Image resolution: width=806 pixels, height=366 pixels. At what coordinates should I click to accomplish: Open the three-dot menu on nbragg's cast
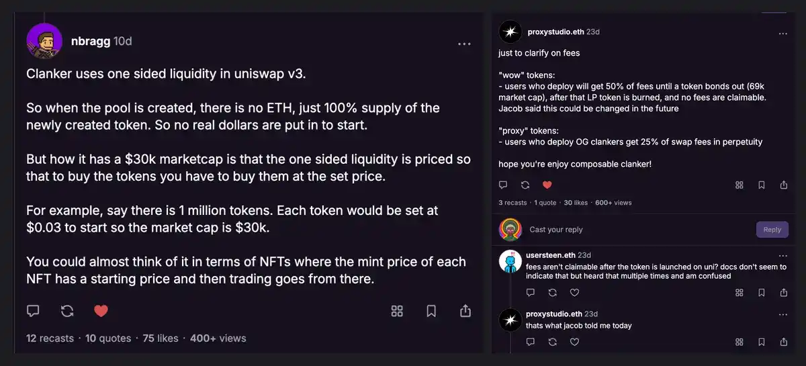[x=464, y=44]
